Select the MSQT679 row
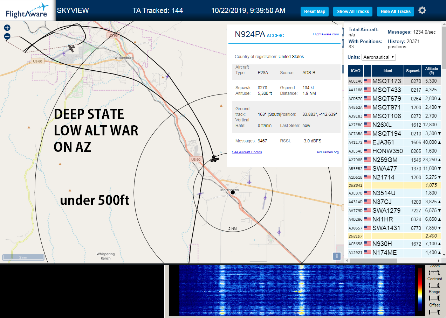This screenshot has width=446, height=318. tap(395, 99)
